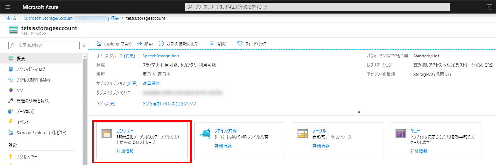This screenshot has height=165, width=496.
Task: Launch Cloud Shell from top bar
Action: (489, 7)
